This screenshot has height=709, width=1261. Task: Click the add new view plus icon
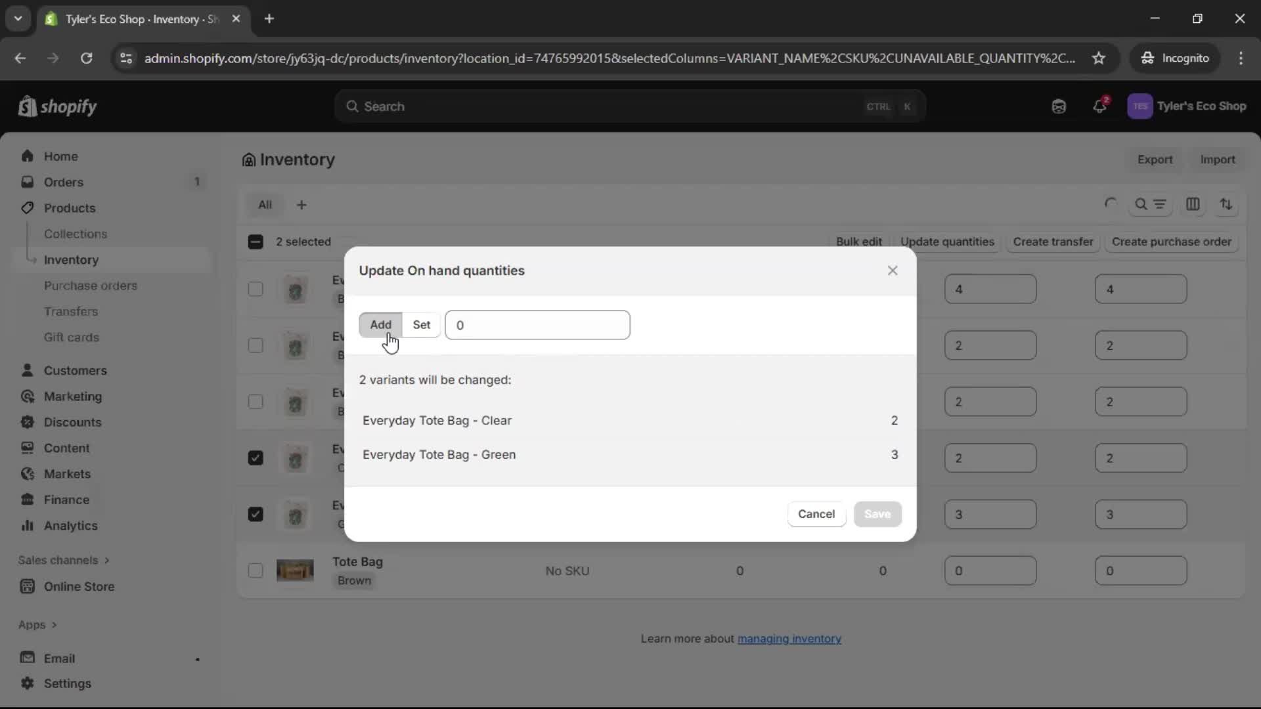(x=302, y=205)
